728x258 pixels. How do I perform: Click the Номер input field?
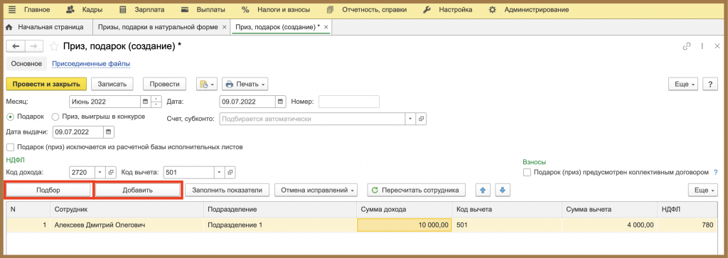[348, 102]
